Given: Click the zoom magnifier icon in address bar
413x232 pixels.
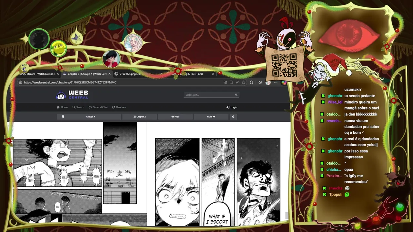Looking at the screenshot, I should [231, 82].
